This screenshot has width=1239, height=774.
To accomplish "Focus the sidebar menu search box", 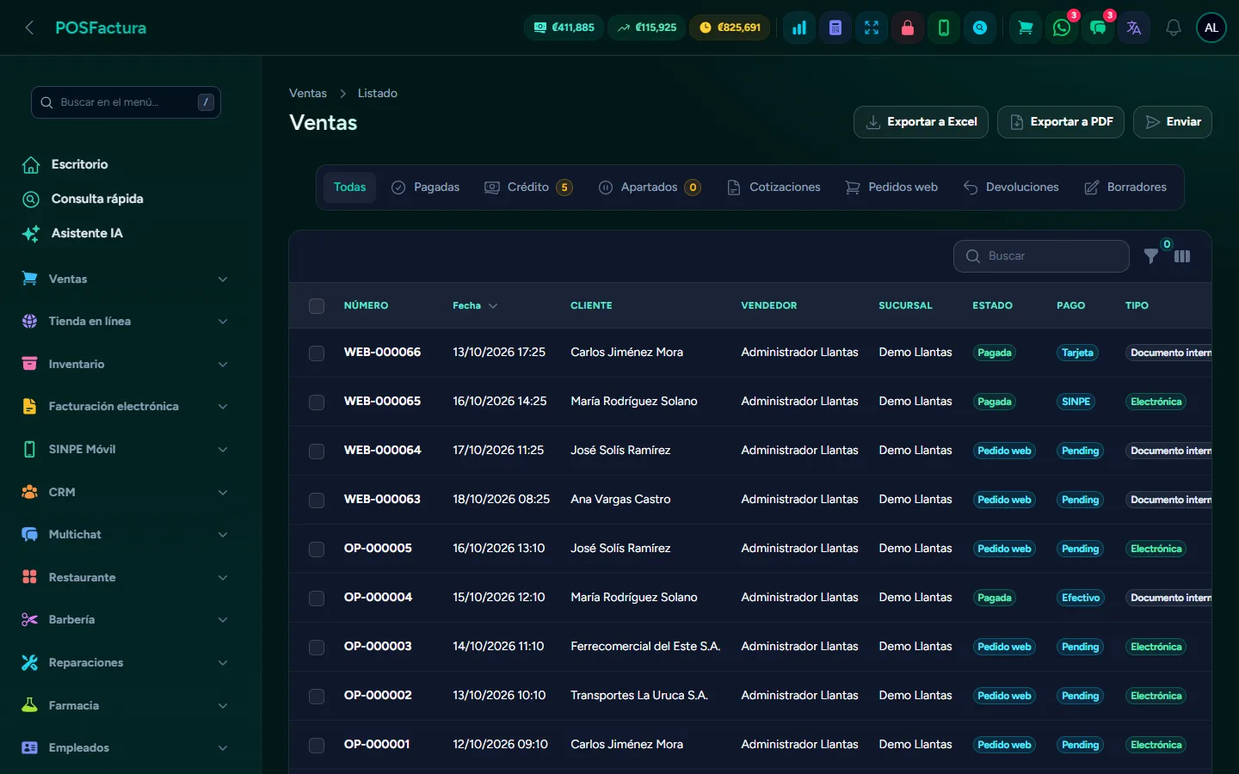I will (x=126, y=102).
